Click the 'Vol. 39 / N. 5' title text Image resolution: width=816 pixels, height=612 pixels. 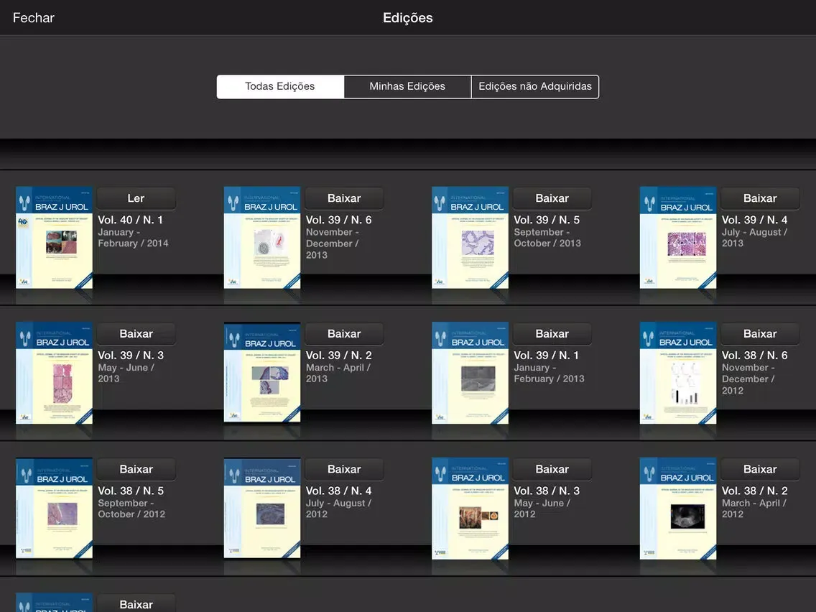[547, 220]
